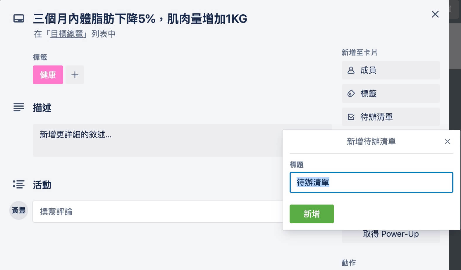Screen dimensions: 461x270
Task: Click the checklist checkmark icon
Action: pos(351,117)
